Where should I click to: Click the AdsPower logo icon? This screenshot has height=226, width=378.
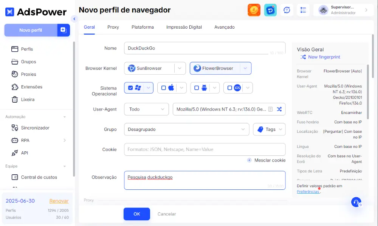pyautogui.click(x=10, y=12)
